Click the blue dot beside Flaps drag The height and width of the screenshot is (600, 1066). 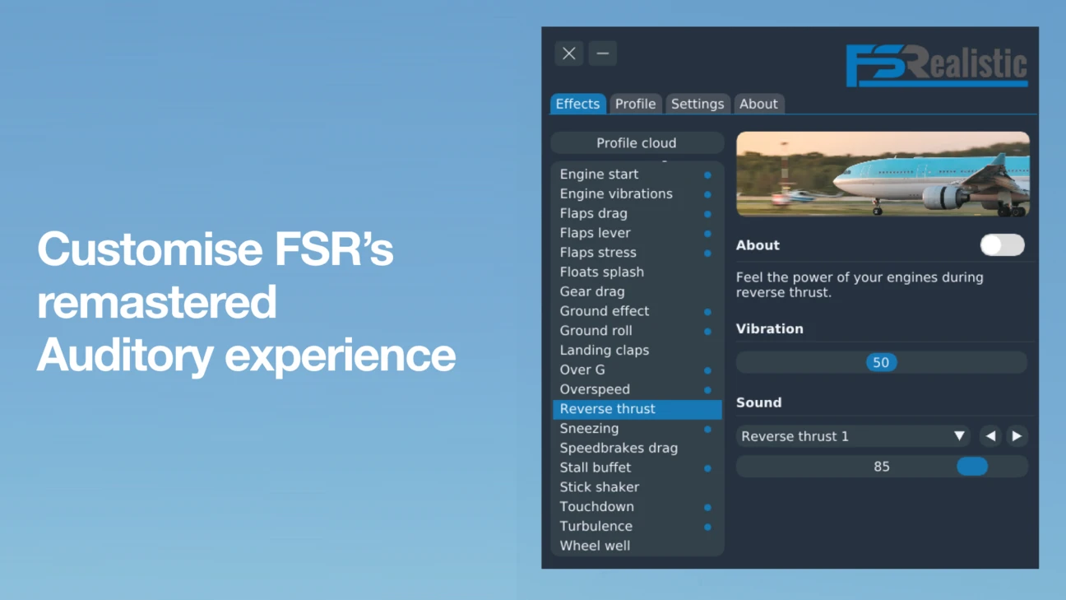click(x=707, y=214)
